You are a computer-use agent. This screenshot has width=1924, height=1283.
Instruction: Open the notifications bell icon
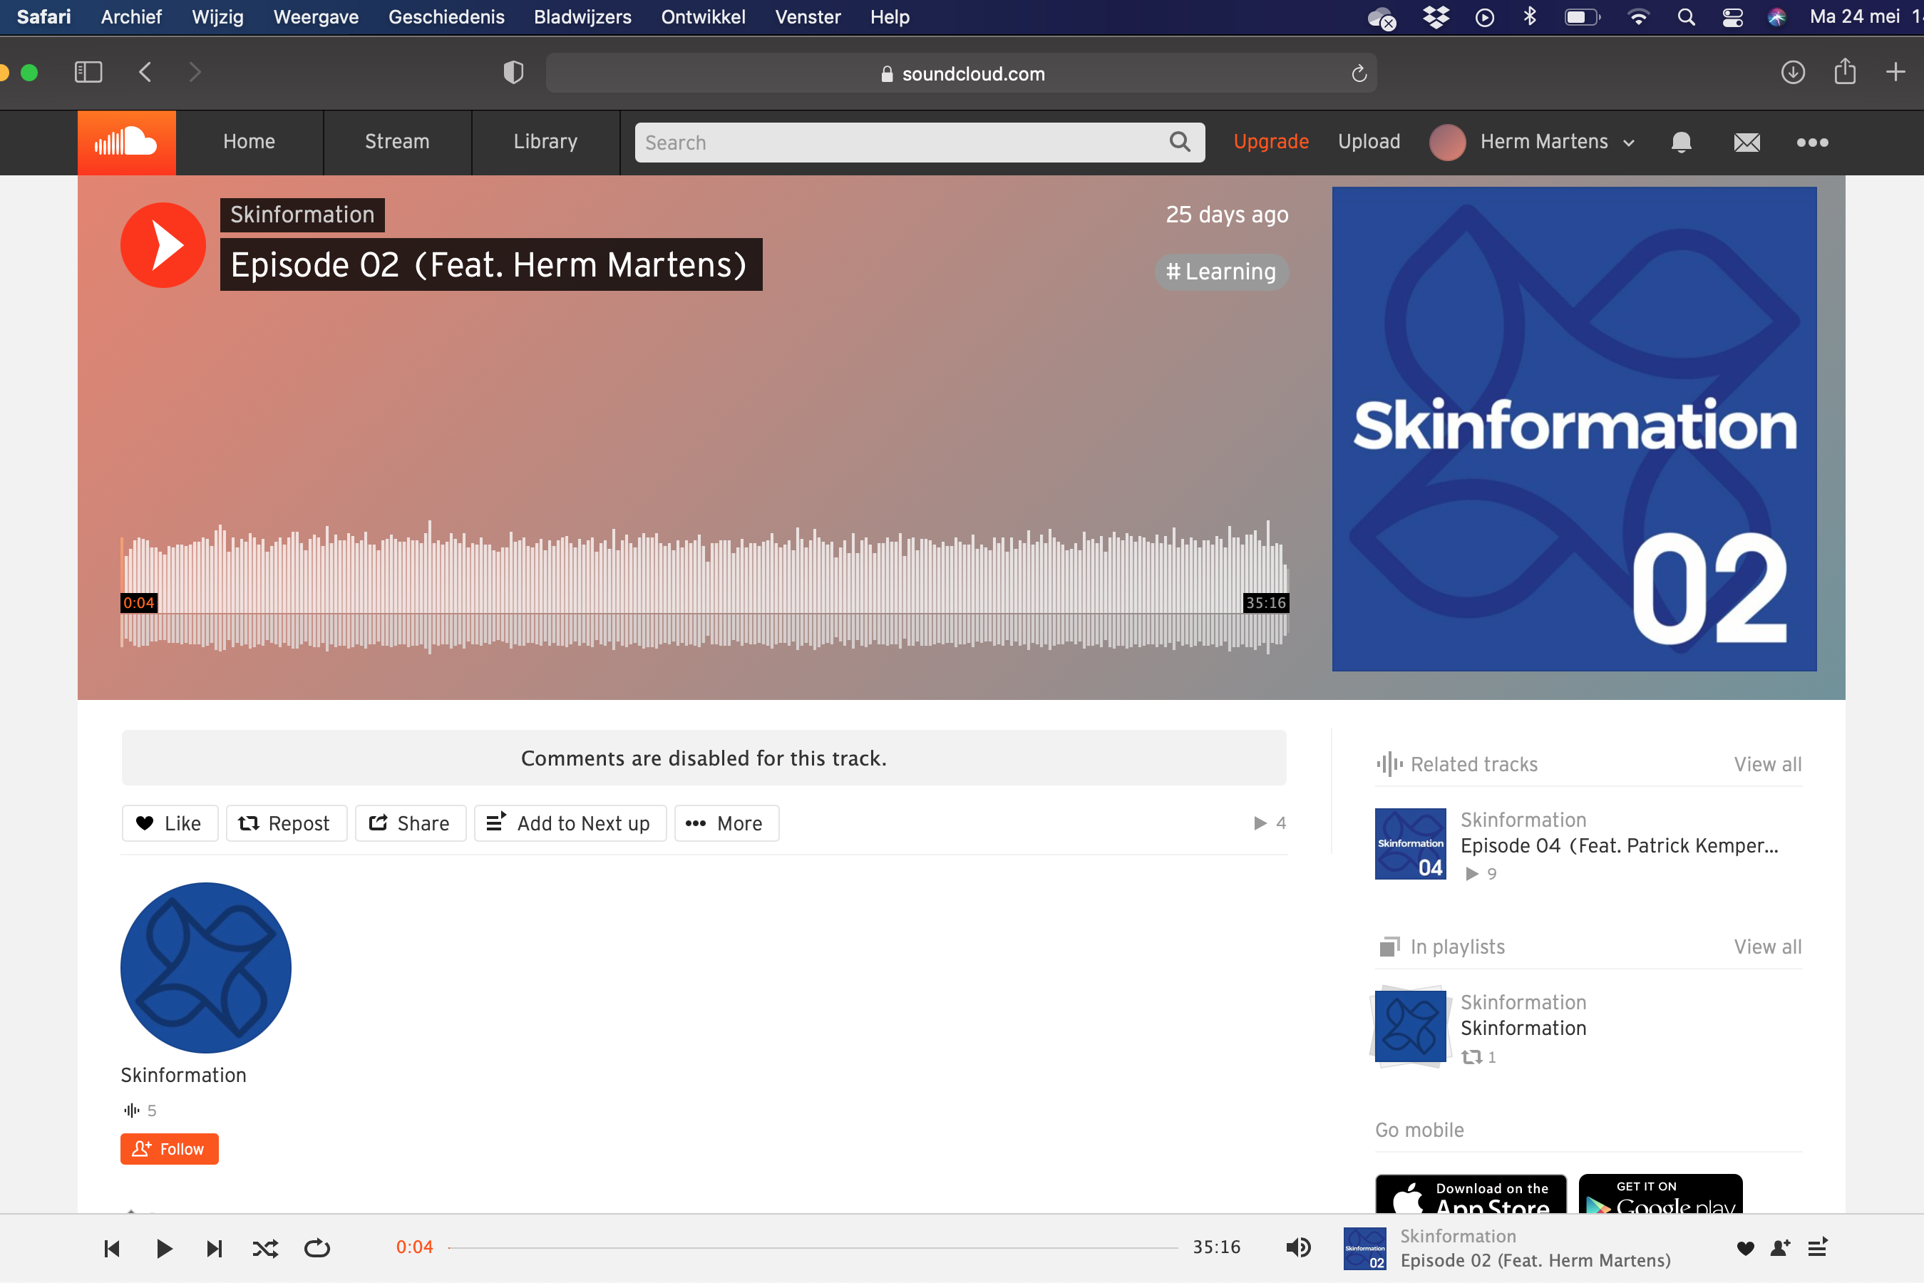coord(1681,143)
